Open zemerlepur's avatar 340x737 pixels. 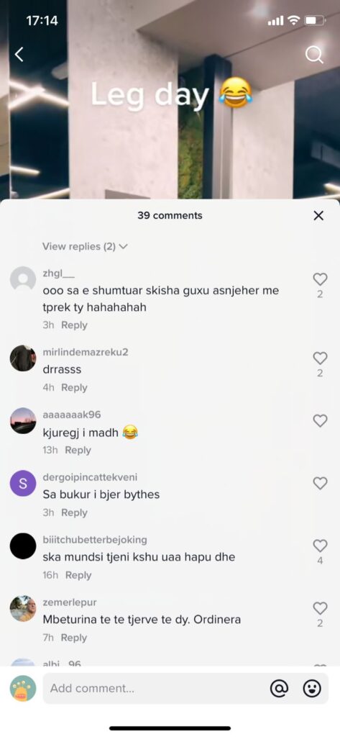point(23,608)
